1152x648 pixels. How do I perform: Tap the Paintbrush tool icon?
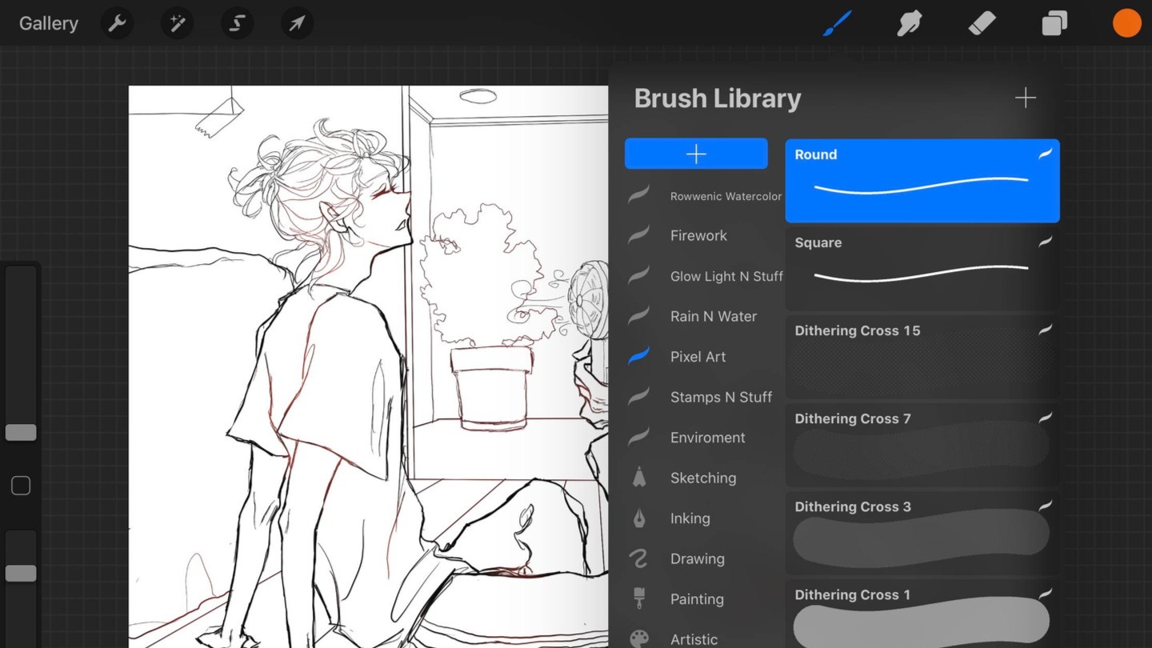point(838,23)
